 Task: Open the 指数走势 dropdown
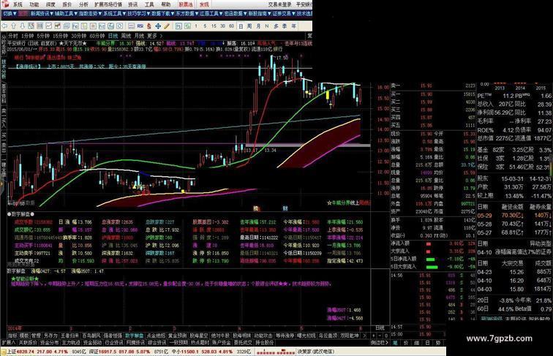pyautogui.click(x=90, y=14)
